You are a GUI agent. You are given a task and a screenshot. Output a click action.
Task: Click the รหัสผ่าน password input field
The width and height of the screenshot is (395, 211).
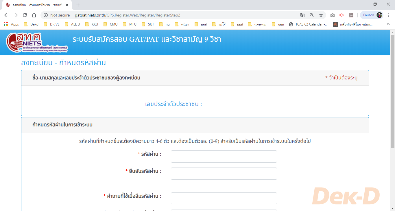224,157
